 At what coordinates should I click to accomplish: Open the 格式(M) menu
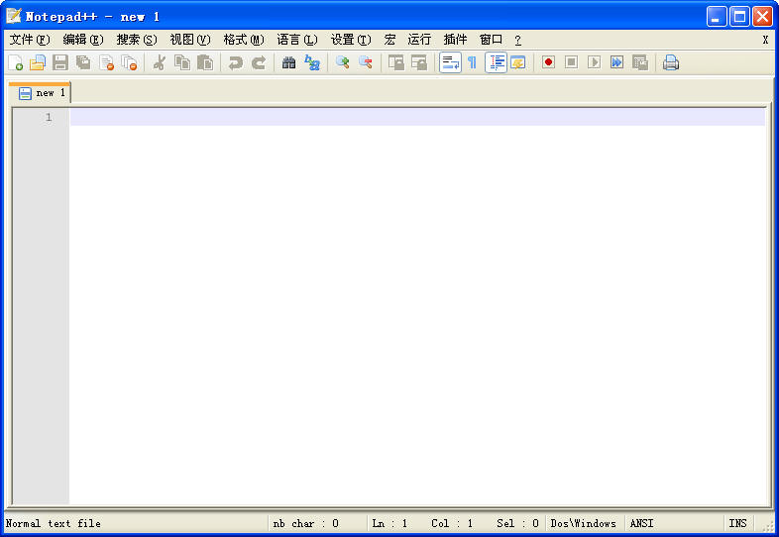tap(244, 40)
